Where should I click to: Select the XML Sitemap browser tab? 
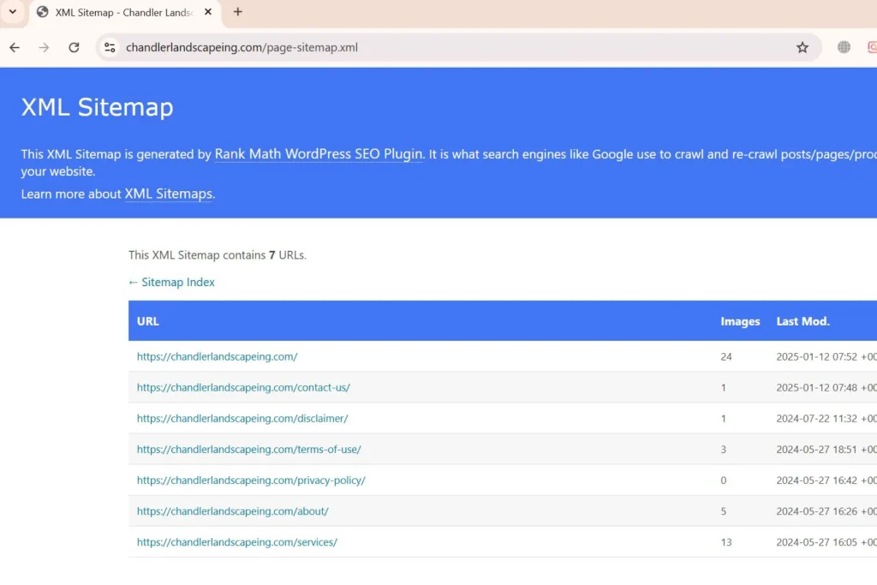coord(120,13)
